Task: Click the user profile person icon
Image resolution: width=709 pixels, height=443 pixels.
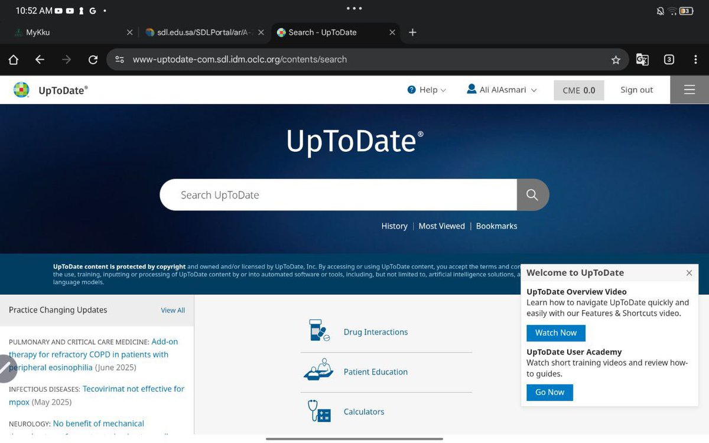Action: click(471, 89)
